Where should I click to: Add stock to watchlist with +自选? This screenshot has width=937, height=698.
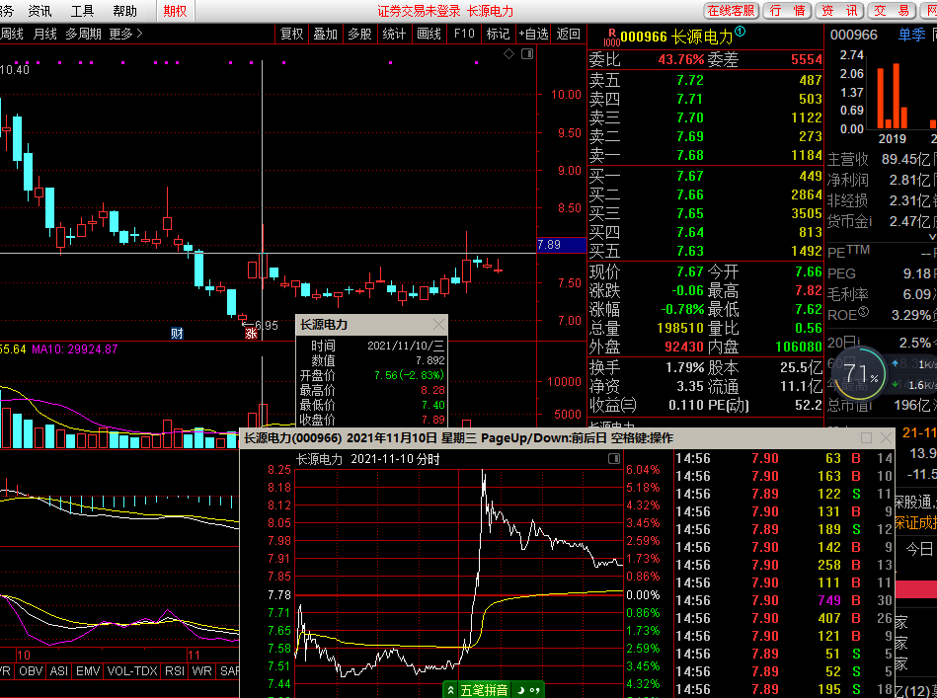(533, 35)
